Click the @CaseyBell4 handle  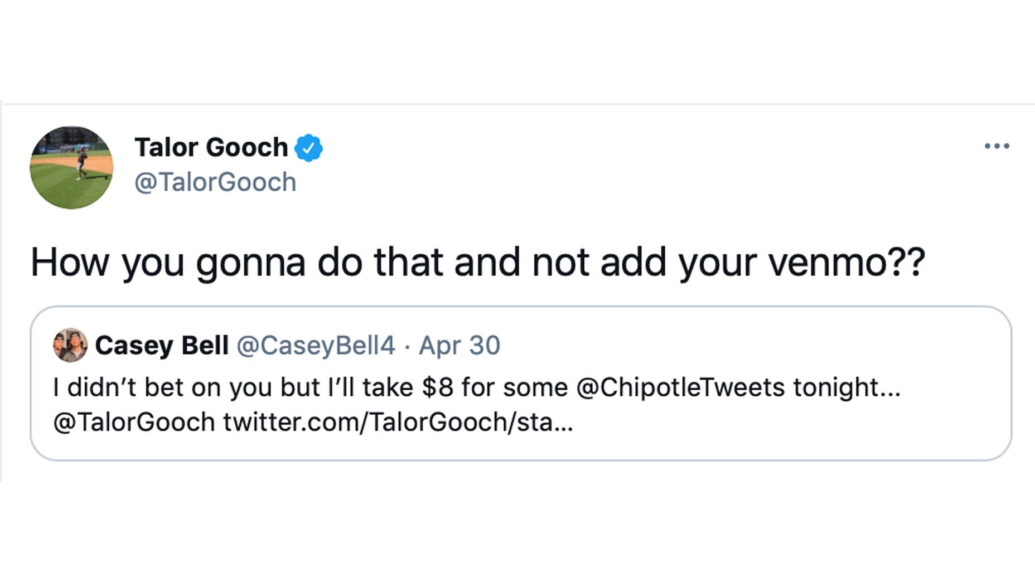(316, 346)
